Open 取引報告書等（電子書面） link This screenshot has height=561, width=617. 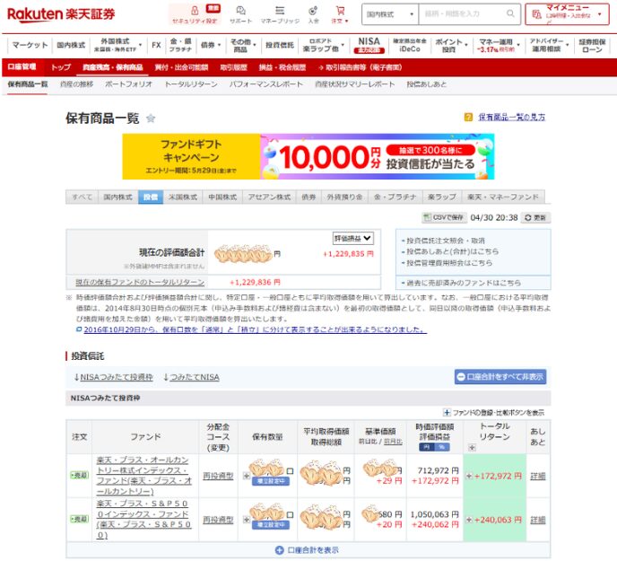tap(360, 67)
